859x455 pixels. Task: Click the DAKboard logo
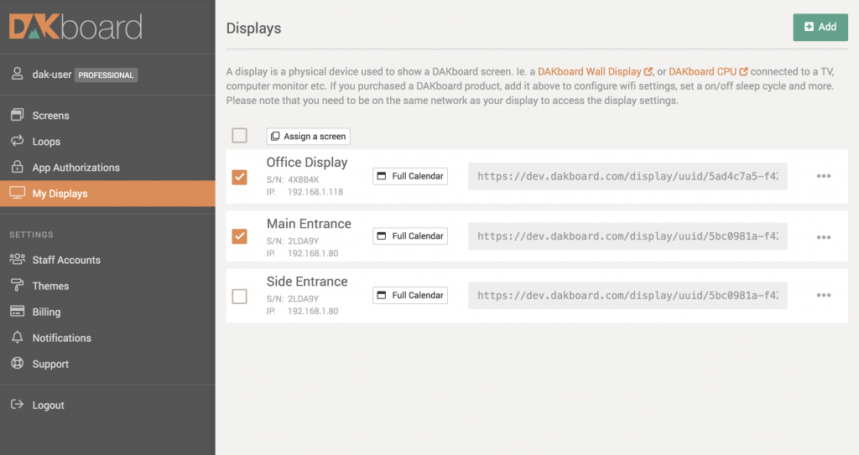75,27
